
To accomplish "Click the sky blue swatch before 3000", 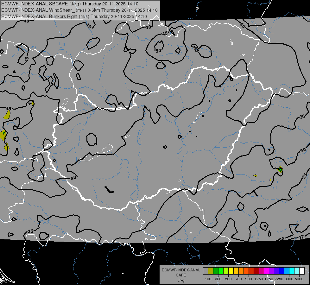I will (287, 271).
